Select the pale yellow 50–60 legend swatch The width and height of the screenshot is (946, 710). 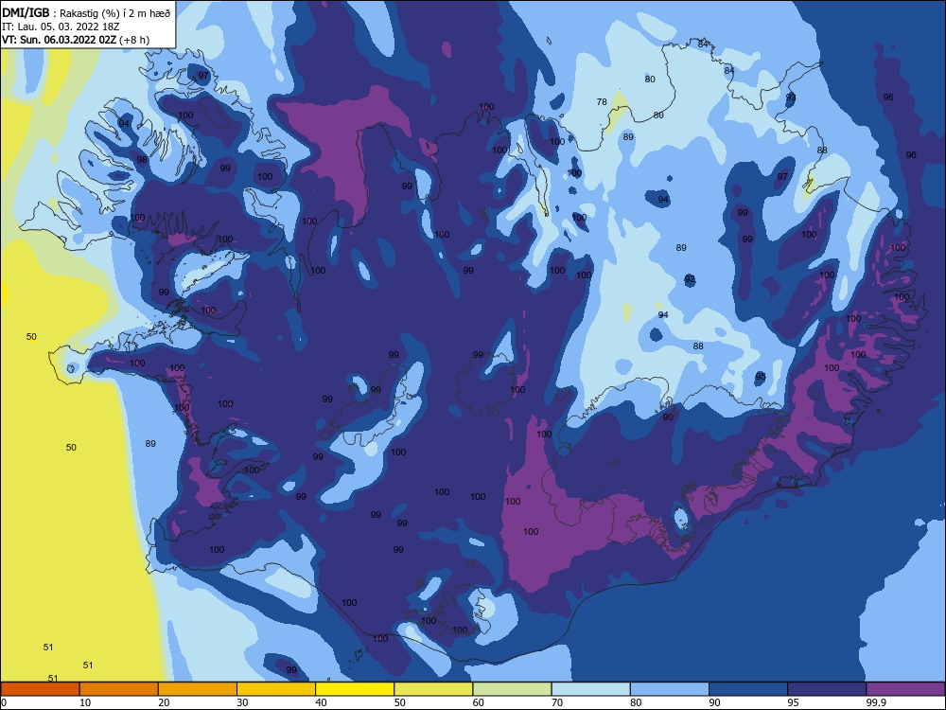(x=433, y=689)
